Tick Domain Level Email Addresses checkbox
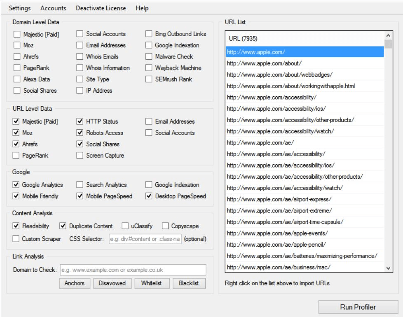The width and height of the screenshot is (403, 317). tap(80, 45)
